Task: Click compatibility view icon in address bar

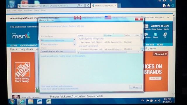Action: click(85, 6)
